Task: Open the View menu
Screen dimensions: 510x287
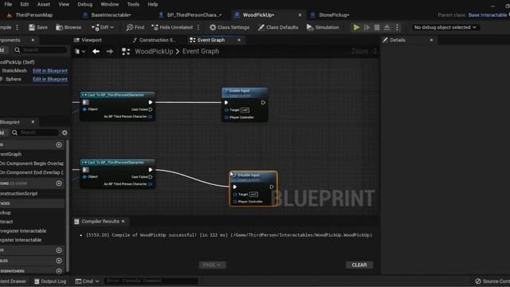Action: 64,4
